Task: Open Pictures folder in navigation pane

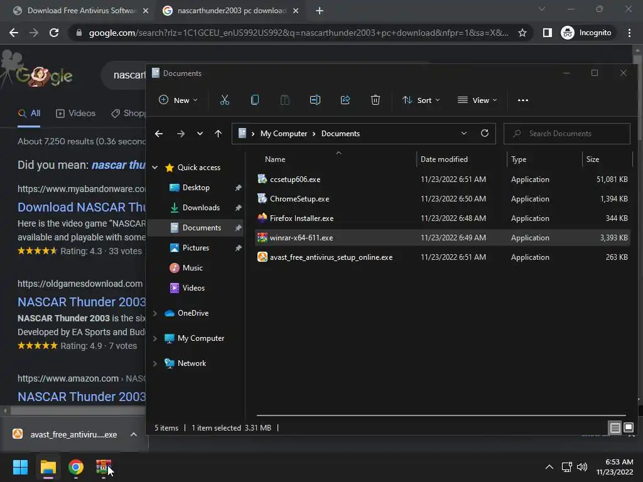Action: point(196,247)
